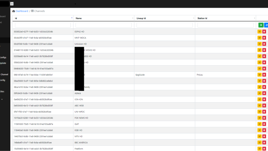Focus the Lineup Id filter input

pos(165,25)
